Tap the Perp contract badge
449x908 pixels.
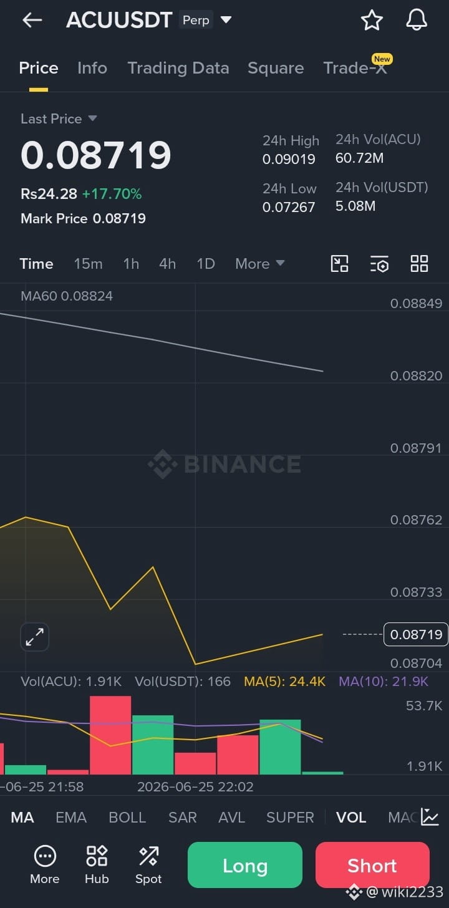(196, 21)
